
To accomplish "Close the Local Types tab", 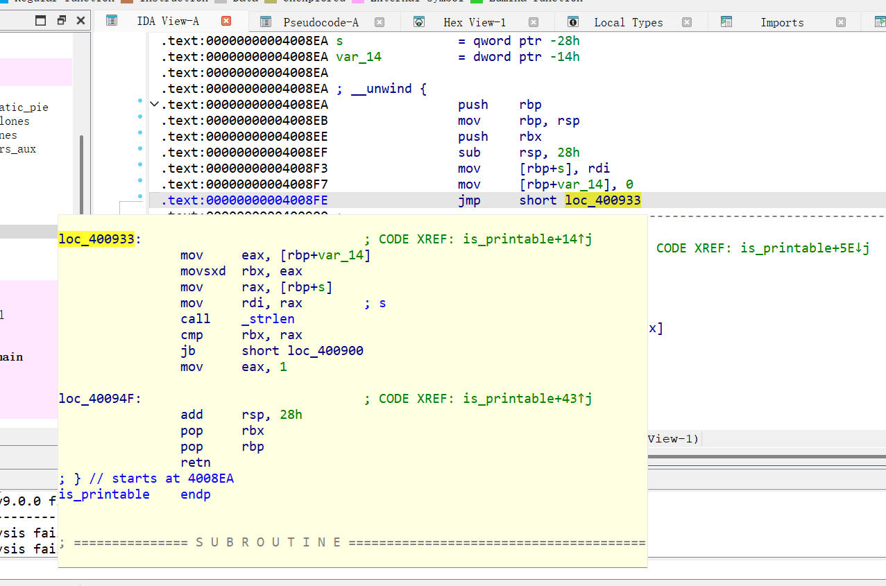I will [x=687, y=22].
